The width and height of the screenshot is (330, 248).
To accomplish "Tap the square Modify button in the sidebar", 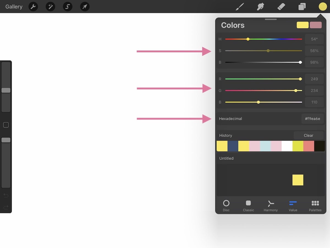I will pos(6,125).
